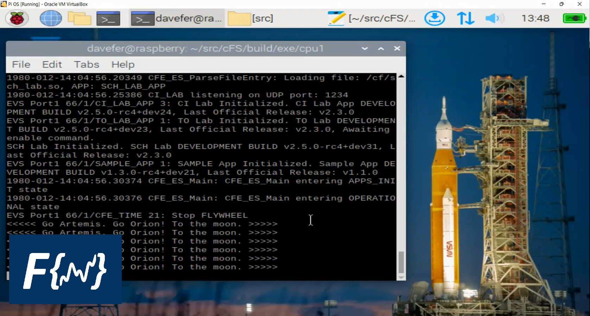Open the Raspberry Pi main menu
590x316 pixels.
(x=17, y=18)
